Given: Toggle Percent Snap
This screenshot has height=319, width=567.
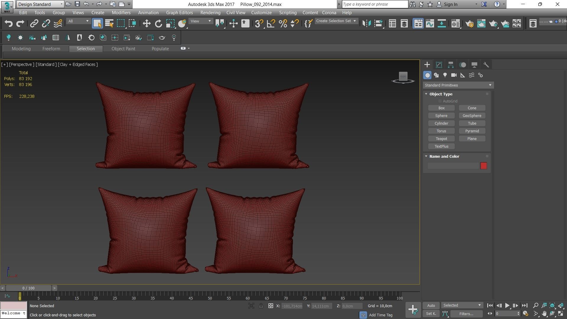Looking at the screenshot, I should coord(283,24).
